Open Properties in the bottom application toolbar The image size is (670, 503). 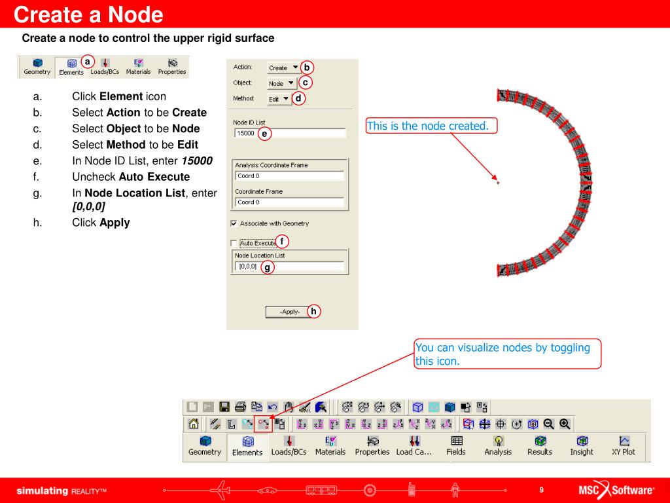(x=372, y=446)
